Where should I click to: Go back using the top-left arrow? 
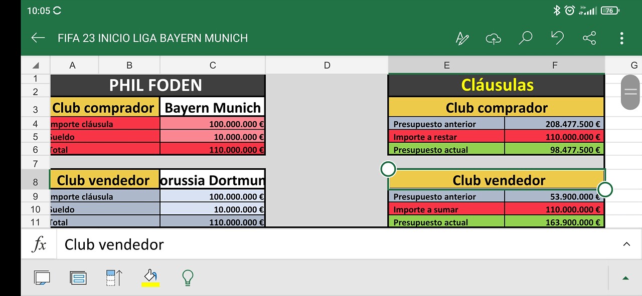(38, 38)
